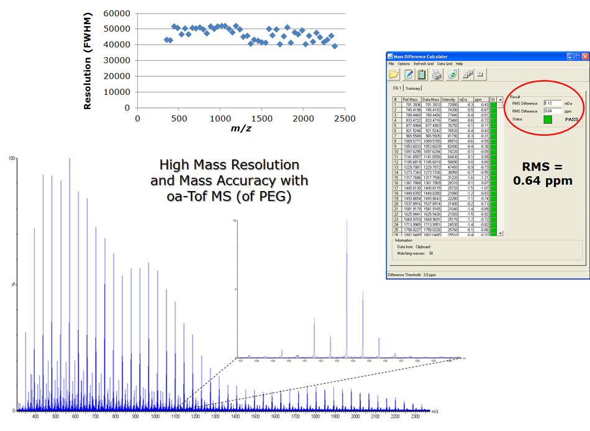Click the printer toolbar icon
590x431 pixels.
437,74
